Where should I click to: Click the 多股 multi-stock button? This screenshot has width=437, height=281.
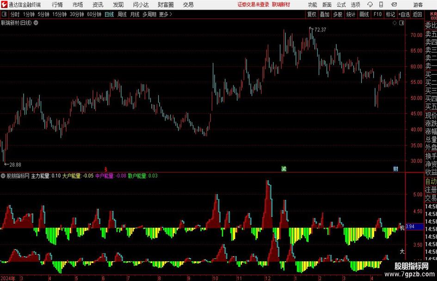click(x=338, y=14)
